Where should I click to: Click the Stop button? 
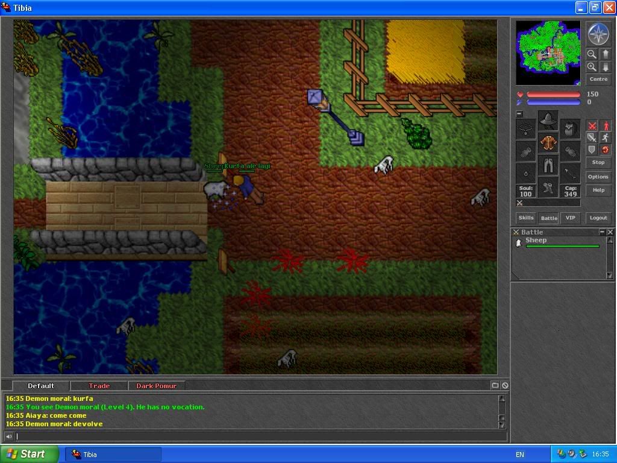click(598, 162)
